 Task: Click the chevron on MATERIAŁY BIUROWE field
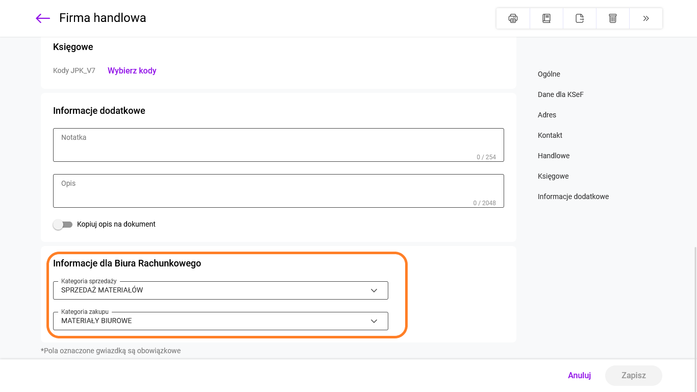[x=374, y=321]
